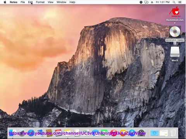Open iBooks from the Dock

tap(123, 133)
